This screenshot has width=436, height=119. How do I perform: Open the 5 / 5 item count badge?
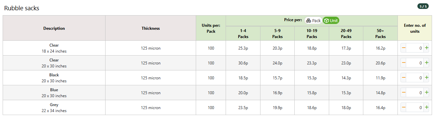[423, 6]
